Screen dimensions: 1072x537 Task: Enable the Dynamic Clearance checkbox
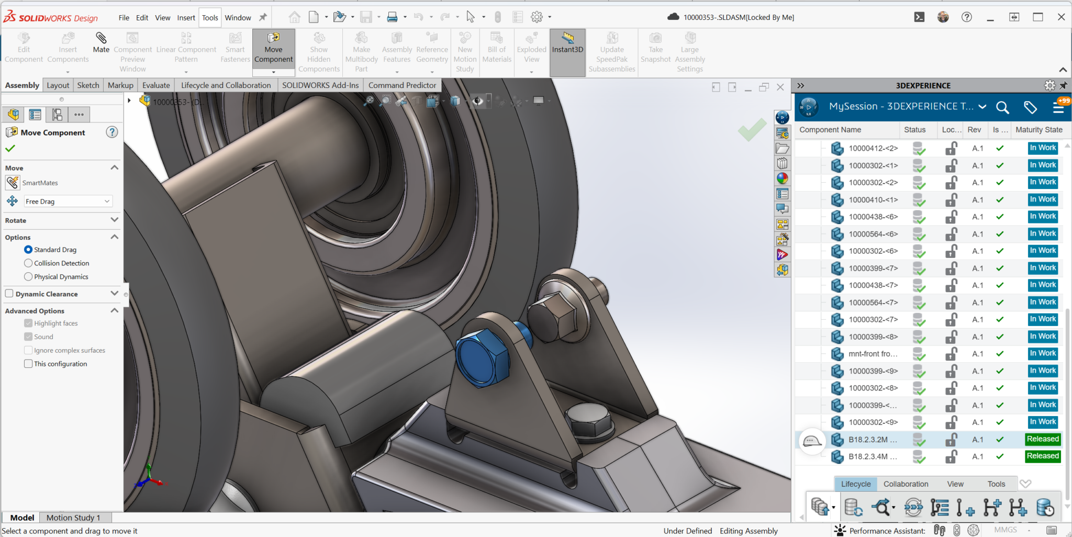[9, 294]
